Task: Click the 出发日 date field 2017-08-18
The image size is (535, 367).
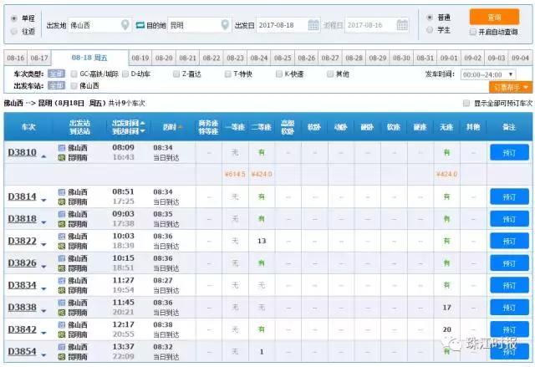Action: [288, 25]
